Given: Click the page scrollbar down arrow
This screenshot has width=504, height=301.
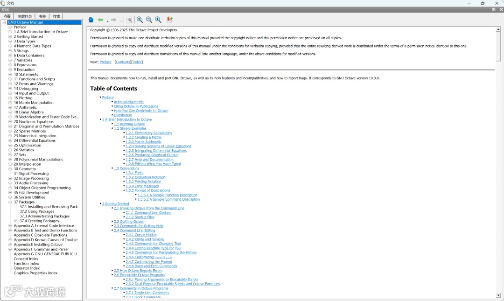Looking at the screenshot, I should [498, 295].
